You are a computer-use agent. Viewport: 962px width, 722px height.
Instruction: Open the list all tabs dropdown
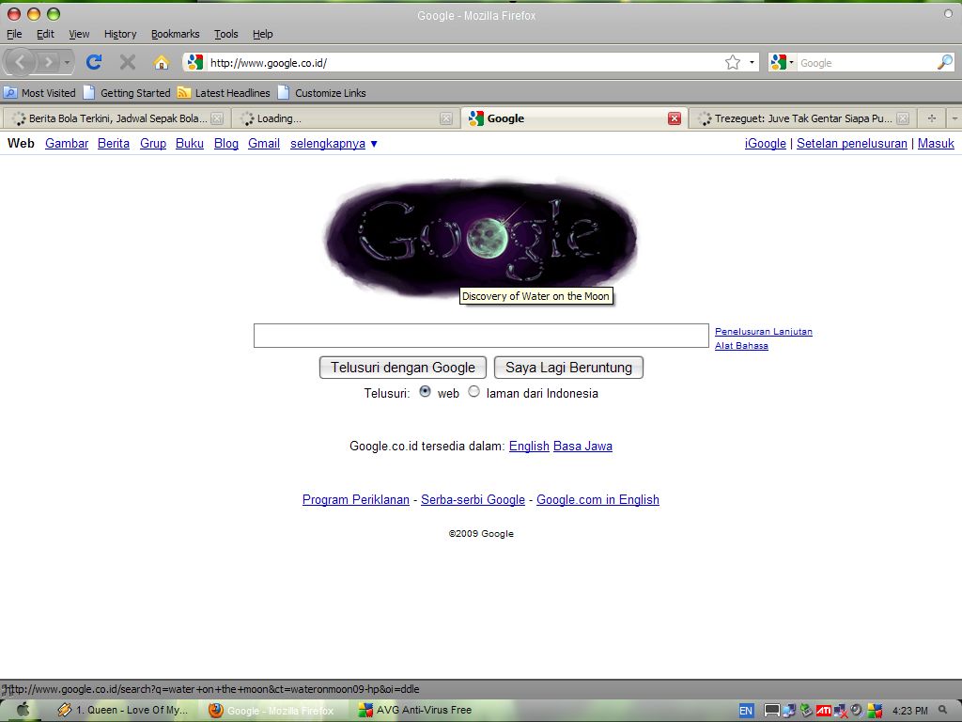[954, 118]
